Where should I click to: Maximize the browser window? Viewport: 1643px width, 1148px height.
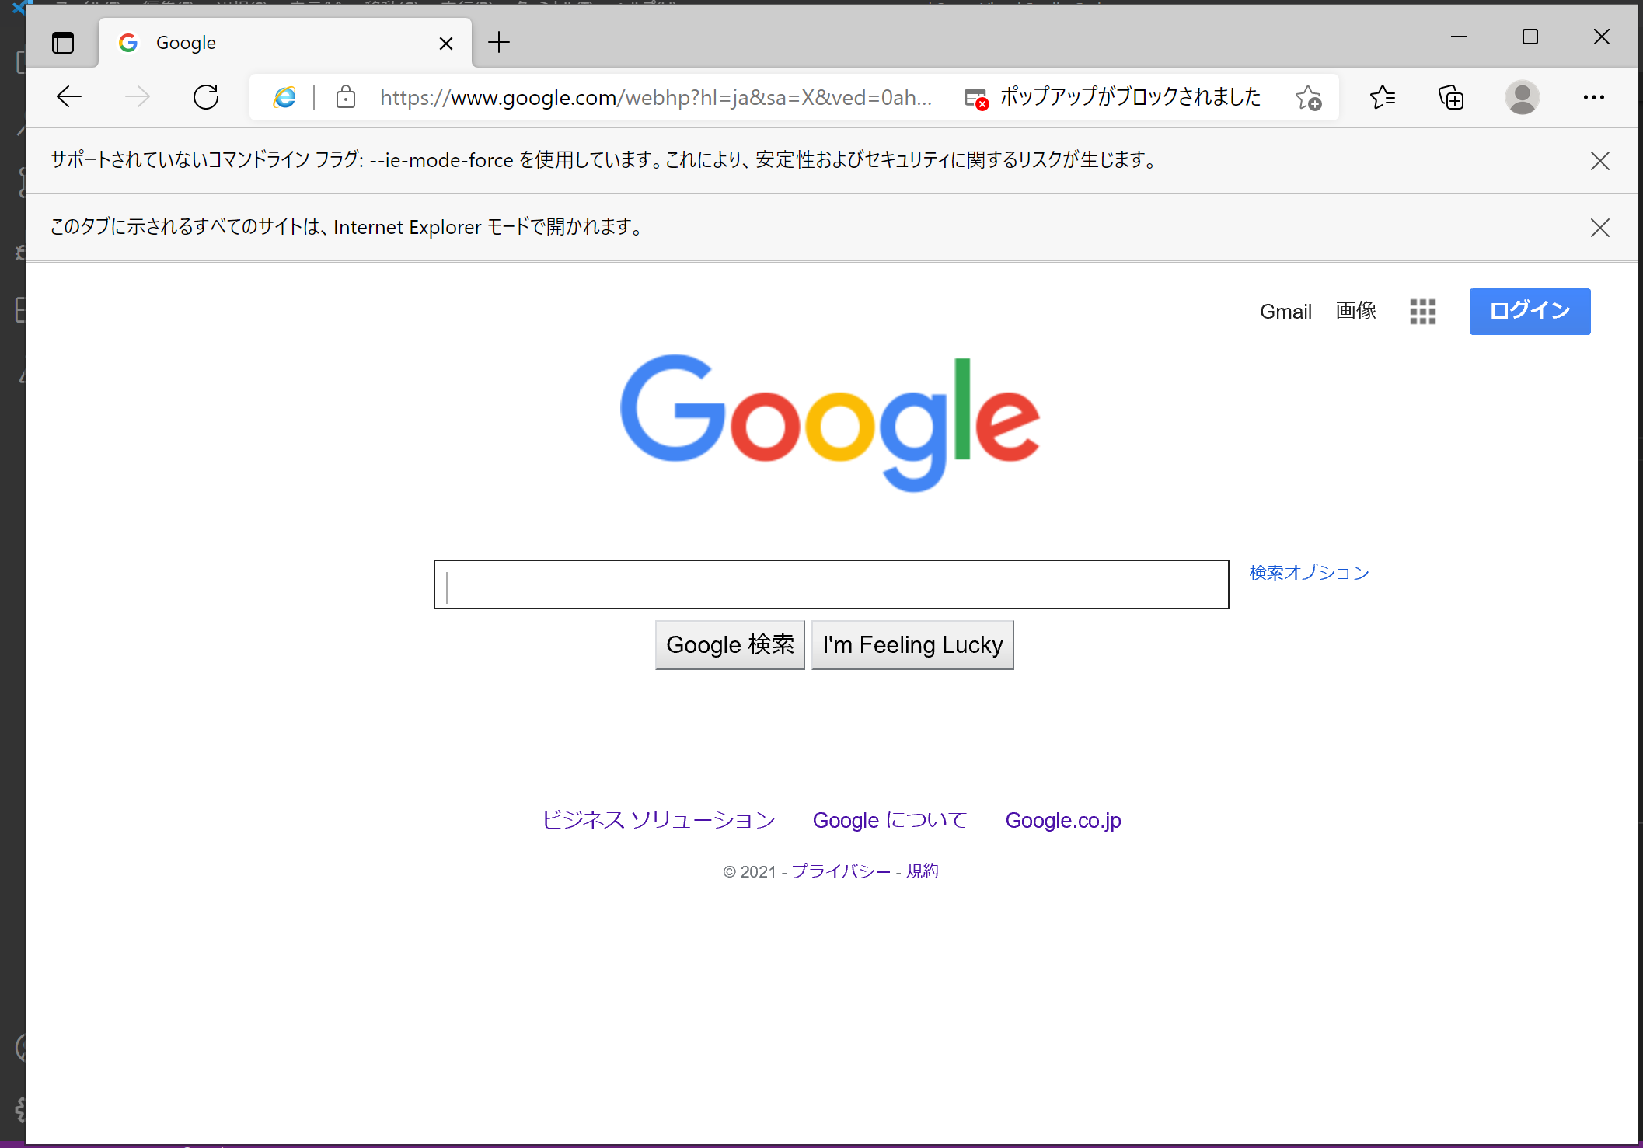coord(1530,37)
